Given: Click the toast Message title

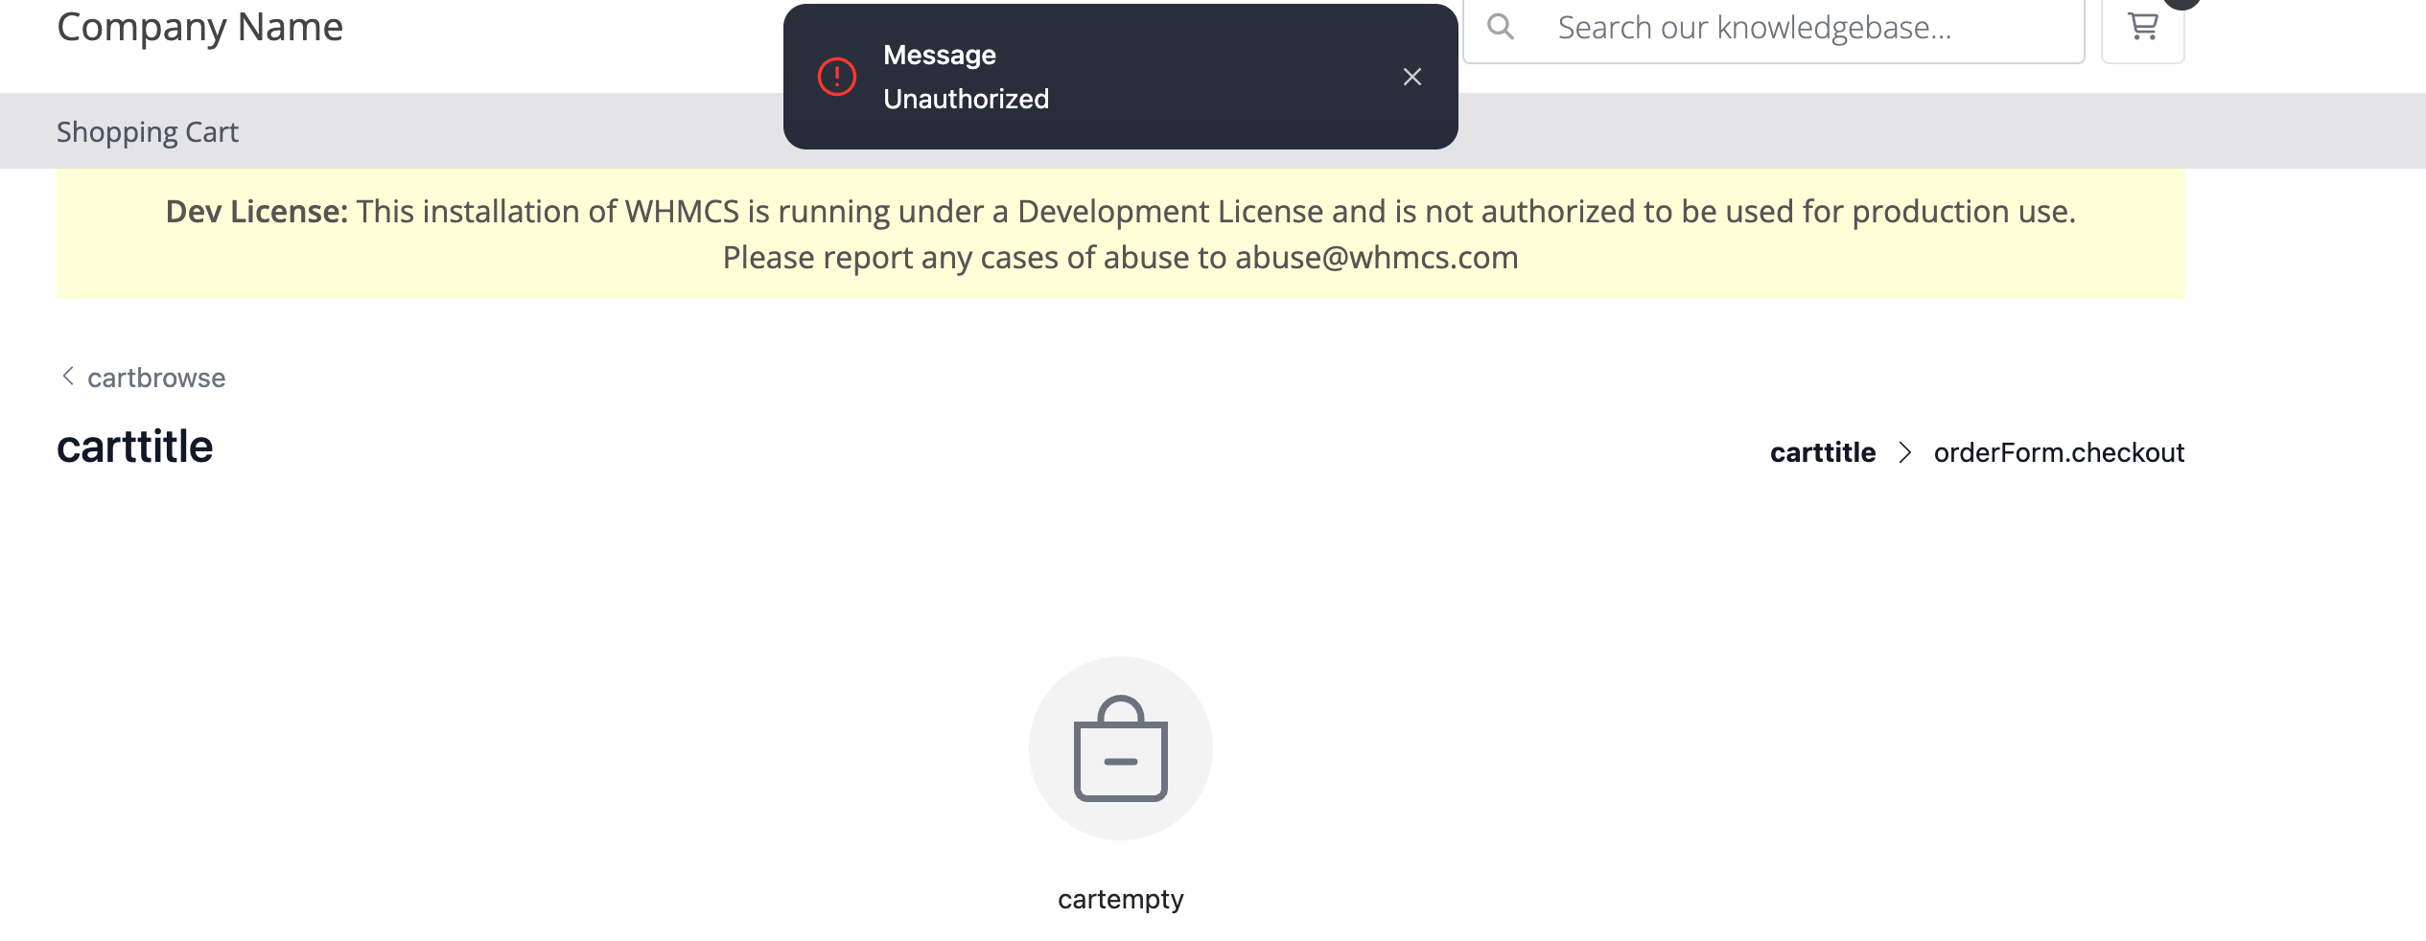Looking at the screenshot, I should (939, 56).
